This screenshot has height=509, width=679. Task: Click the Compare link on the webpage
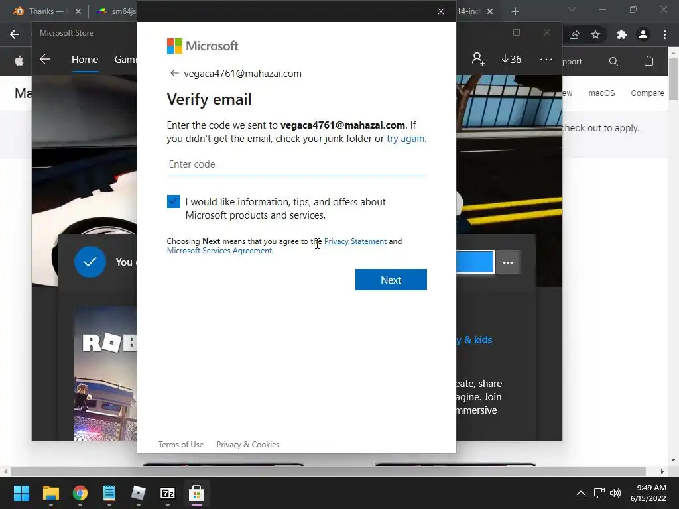point(647,93)
